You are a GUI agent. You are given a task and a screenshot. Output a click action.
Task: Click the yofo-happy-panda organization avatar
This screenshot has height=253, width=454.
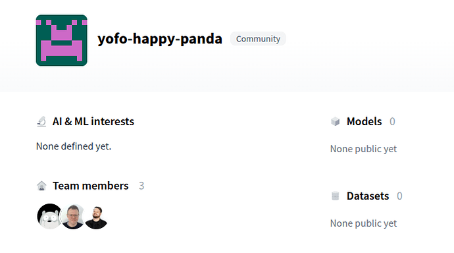pyautogui.click(x=61, y=40)
